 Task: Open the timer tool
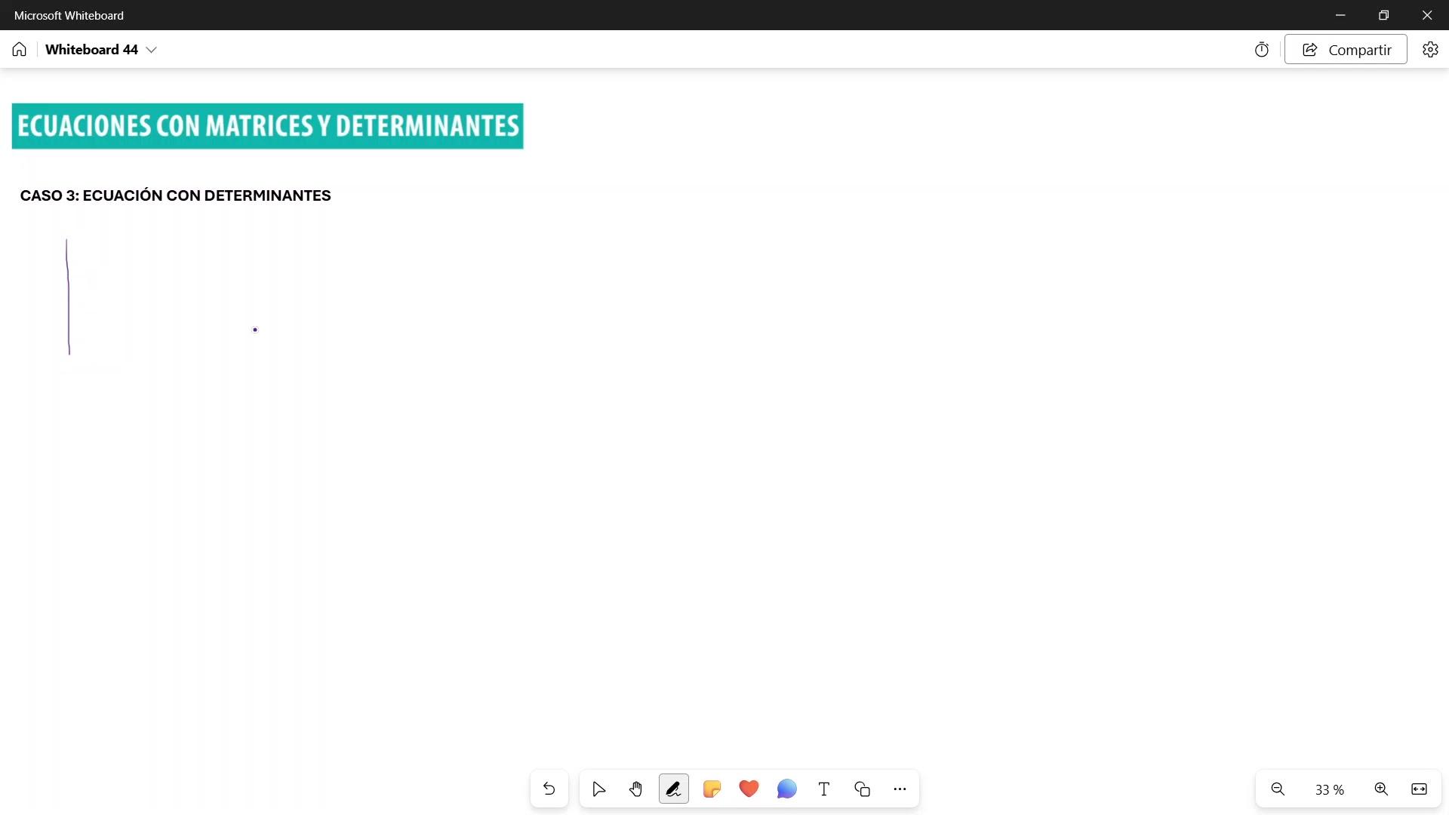coord(1262,50)
